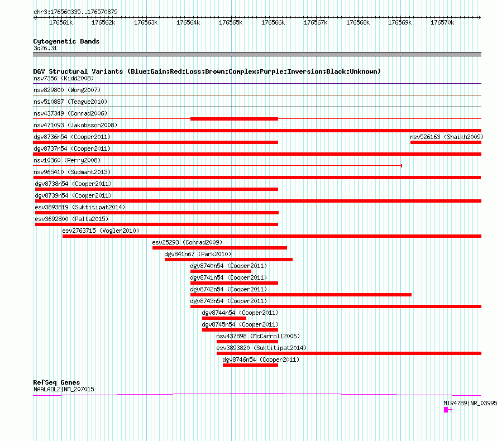
Task: Select dgv8736n54 (Cooper2011) variant label
Action: click(72, 137)
